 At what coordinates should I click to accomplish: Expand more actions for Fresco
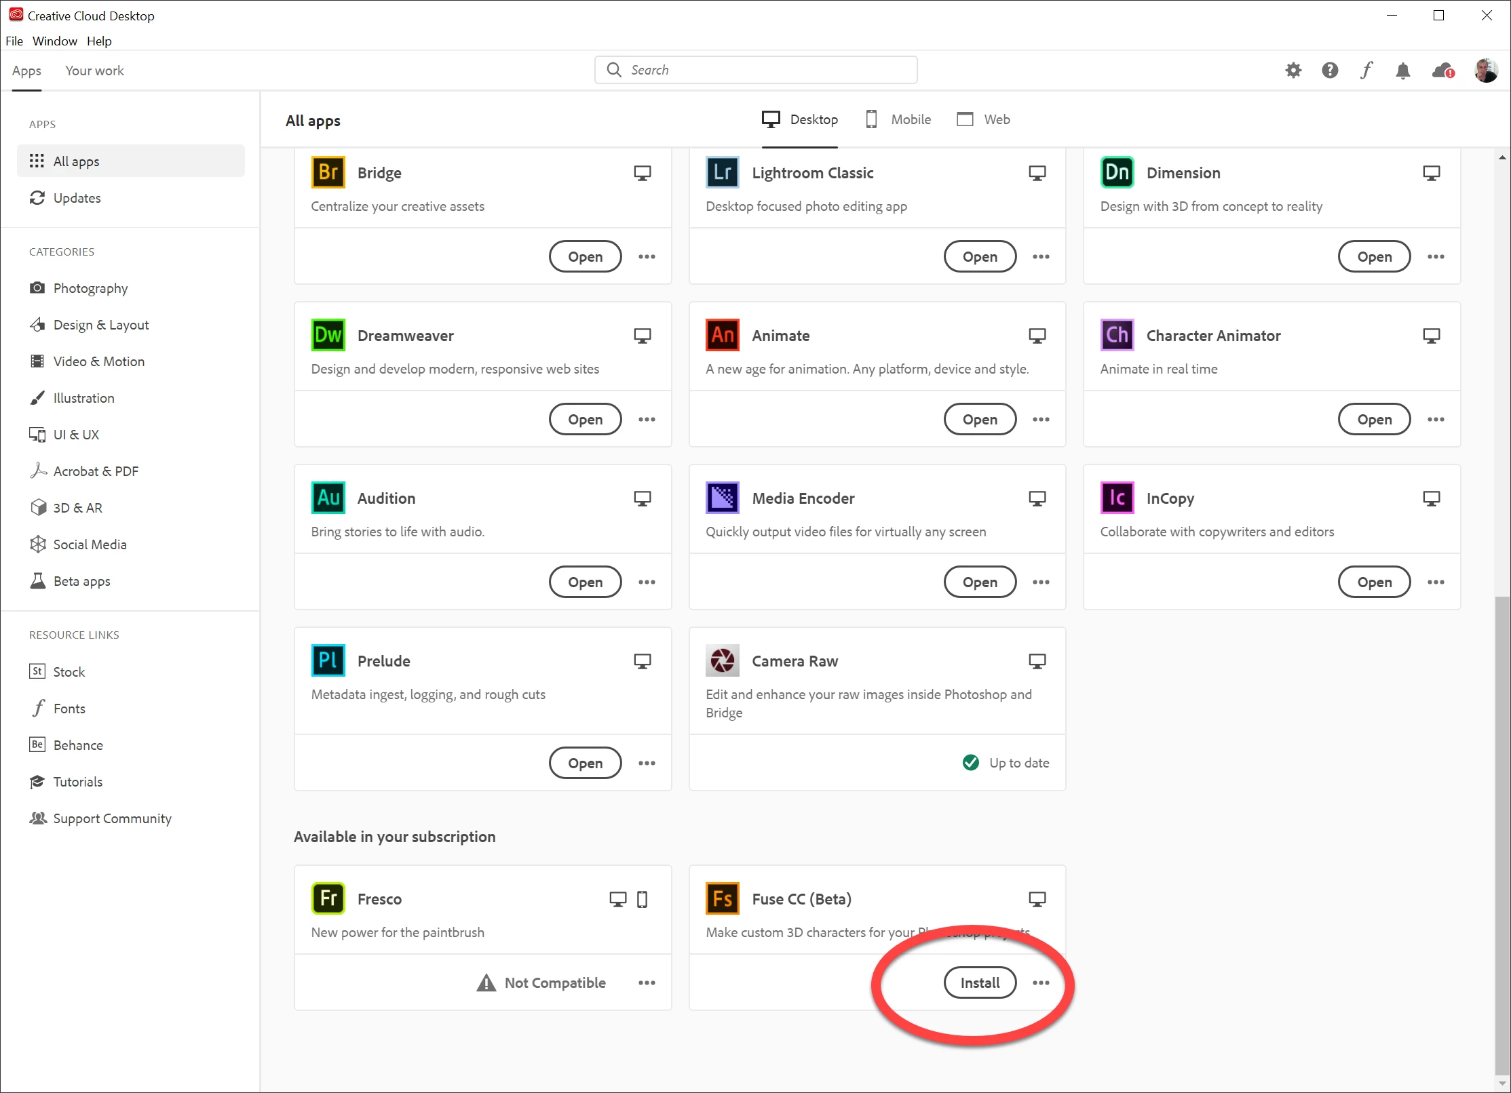tap(647, 983)
